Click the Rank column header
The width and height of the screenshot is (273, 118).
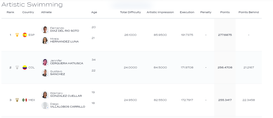tap(10, 12)
